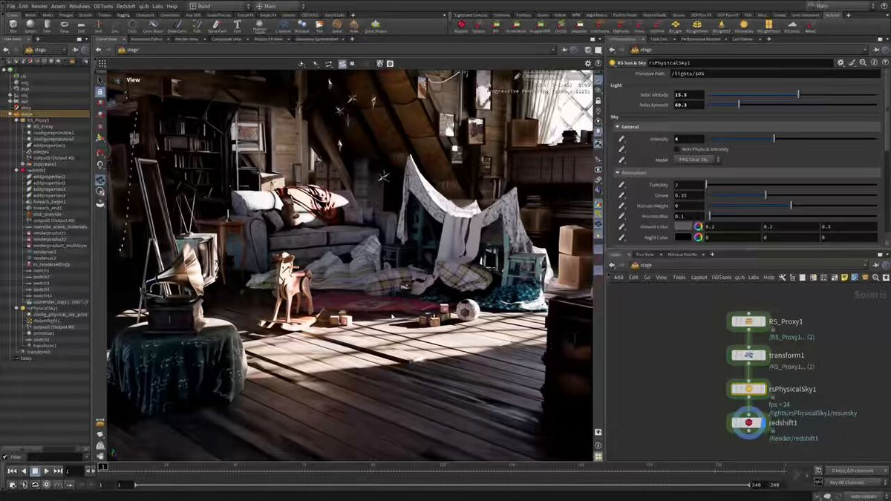Click the Font shelf tool
Screen dimensions: 891x501
coord(238,24)
